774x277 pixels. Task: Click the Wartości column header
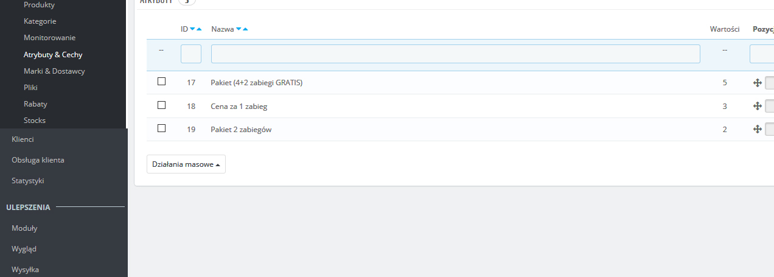pos(725,29)
